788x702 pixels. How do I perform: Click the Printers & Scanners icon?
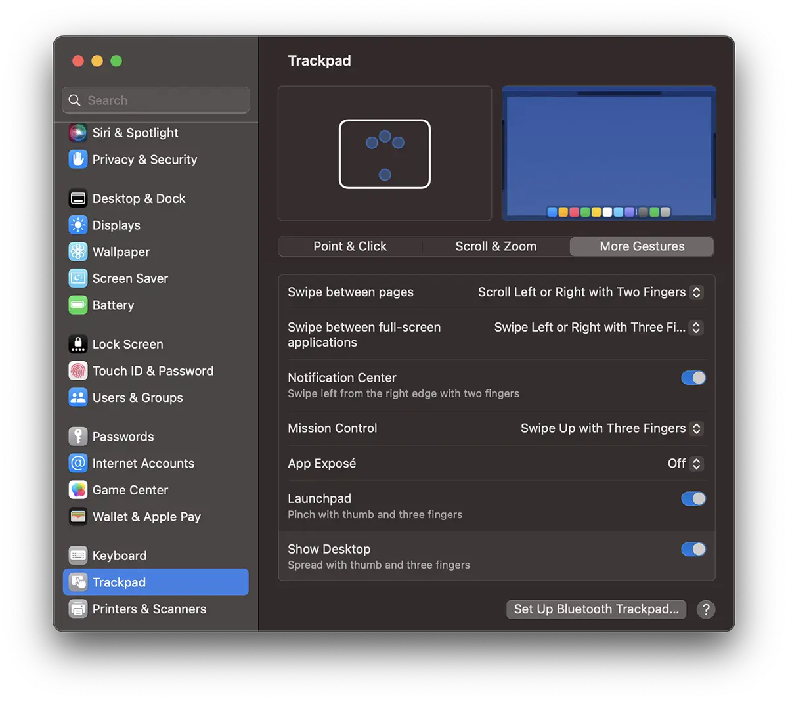click(78, 609)
